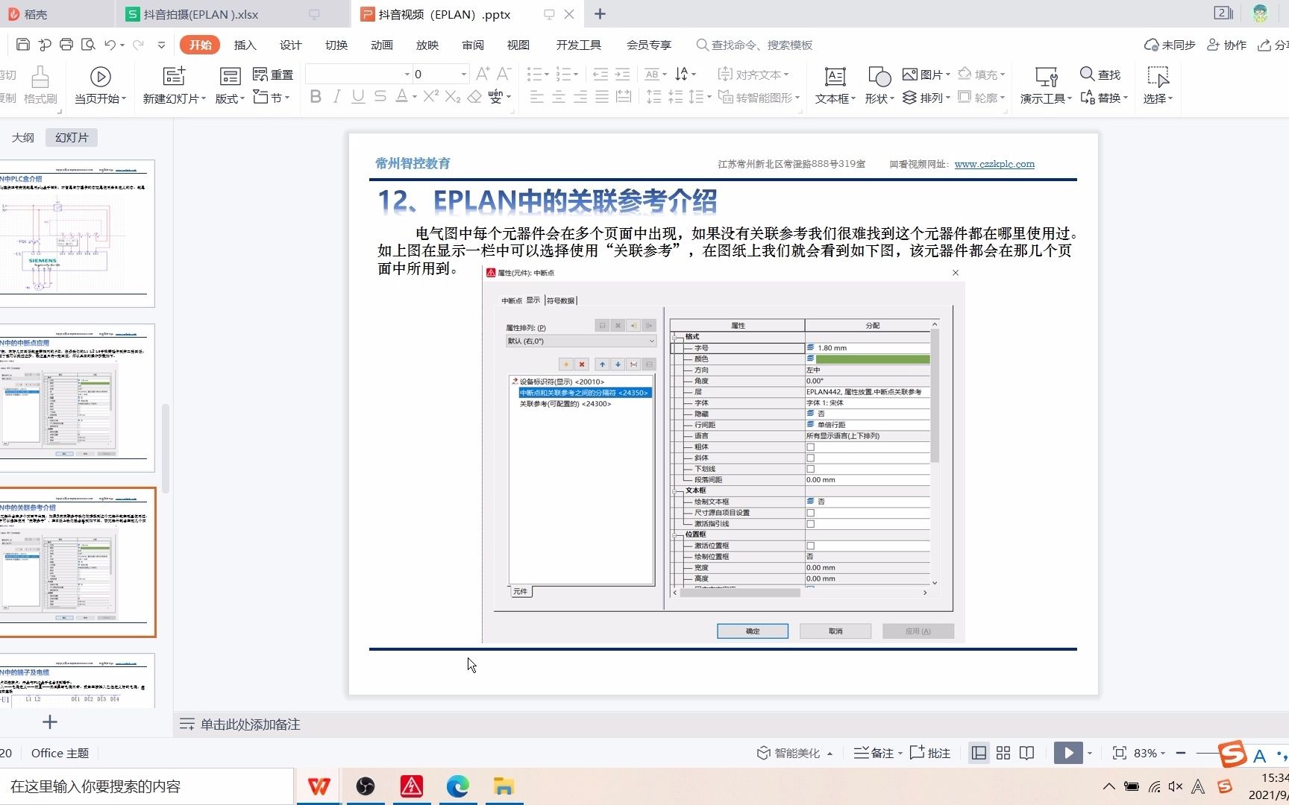The image size is (1289, 805).
Task: Click the Arrange icon
Action: pos(909,98)
